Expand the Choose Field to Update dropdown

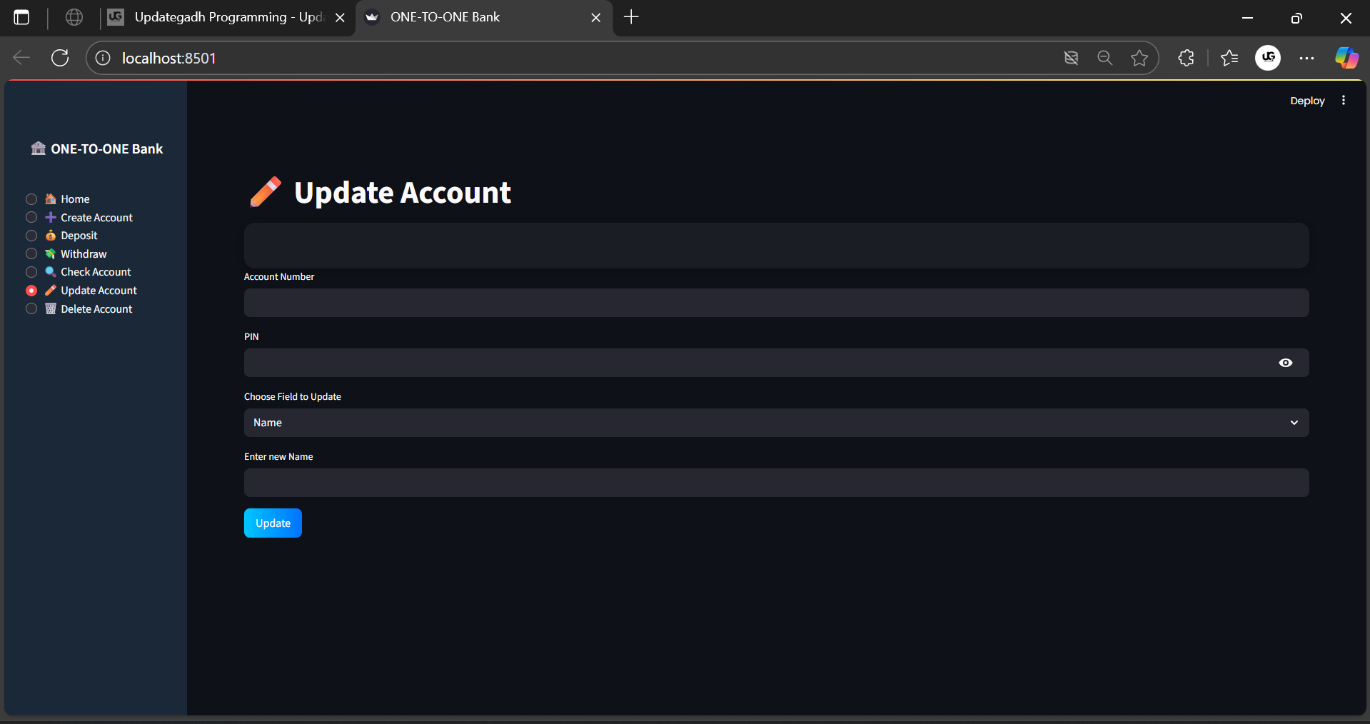(x=776, y=423)
